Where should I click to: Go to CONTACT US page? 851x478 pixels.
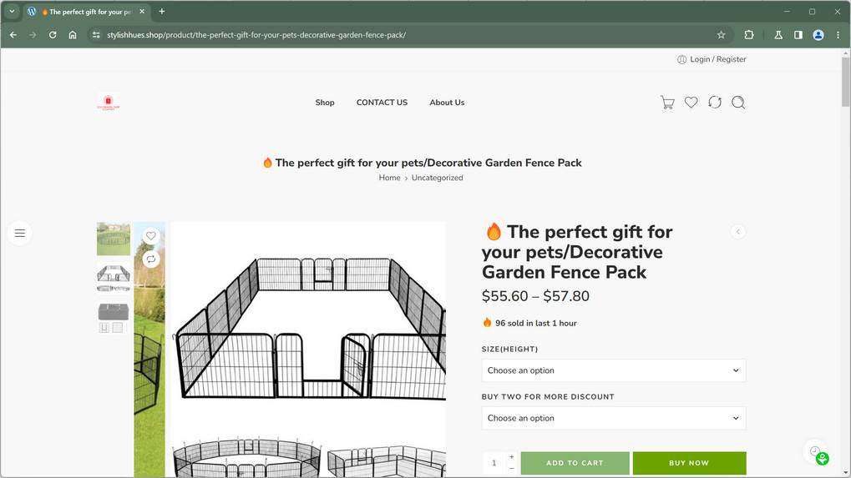[x=382, y=103]
